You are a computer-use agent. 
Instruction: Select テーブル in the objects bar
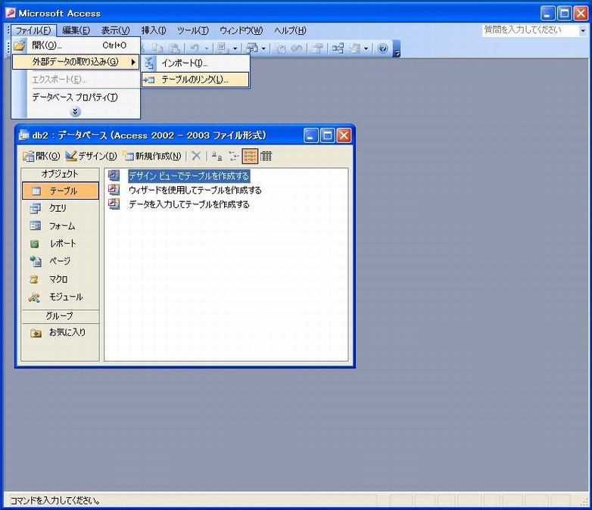61,191
